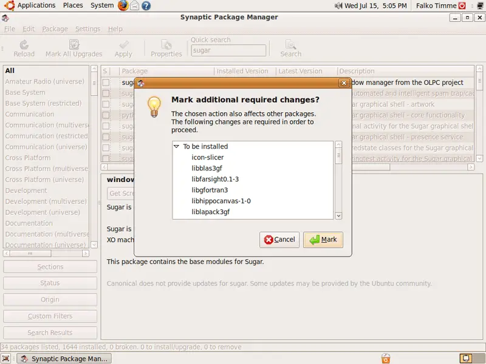Viewport: 486px width, 364px height.
Task: Toggle checkbox in the redstate classes row
Action: (106, 148)
